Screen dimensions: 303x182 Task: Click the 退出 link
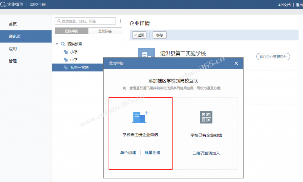tap(299, 5)
